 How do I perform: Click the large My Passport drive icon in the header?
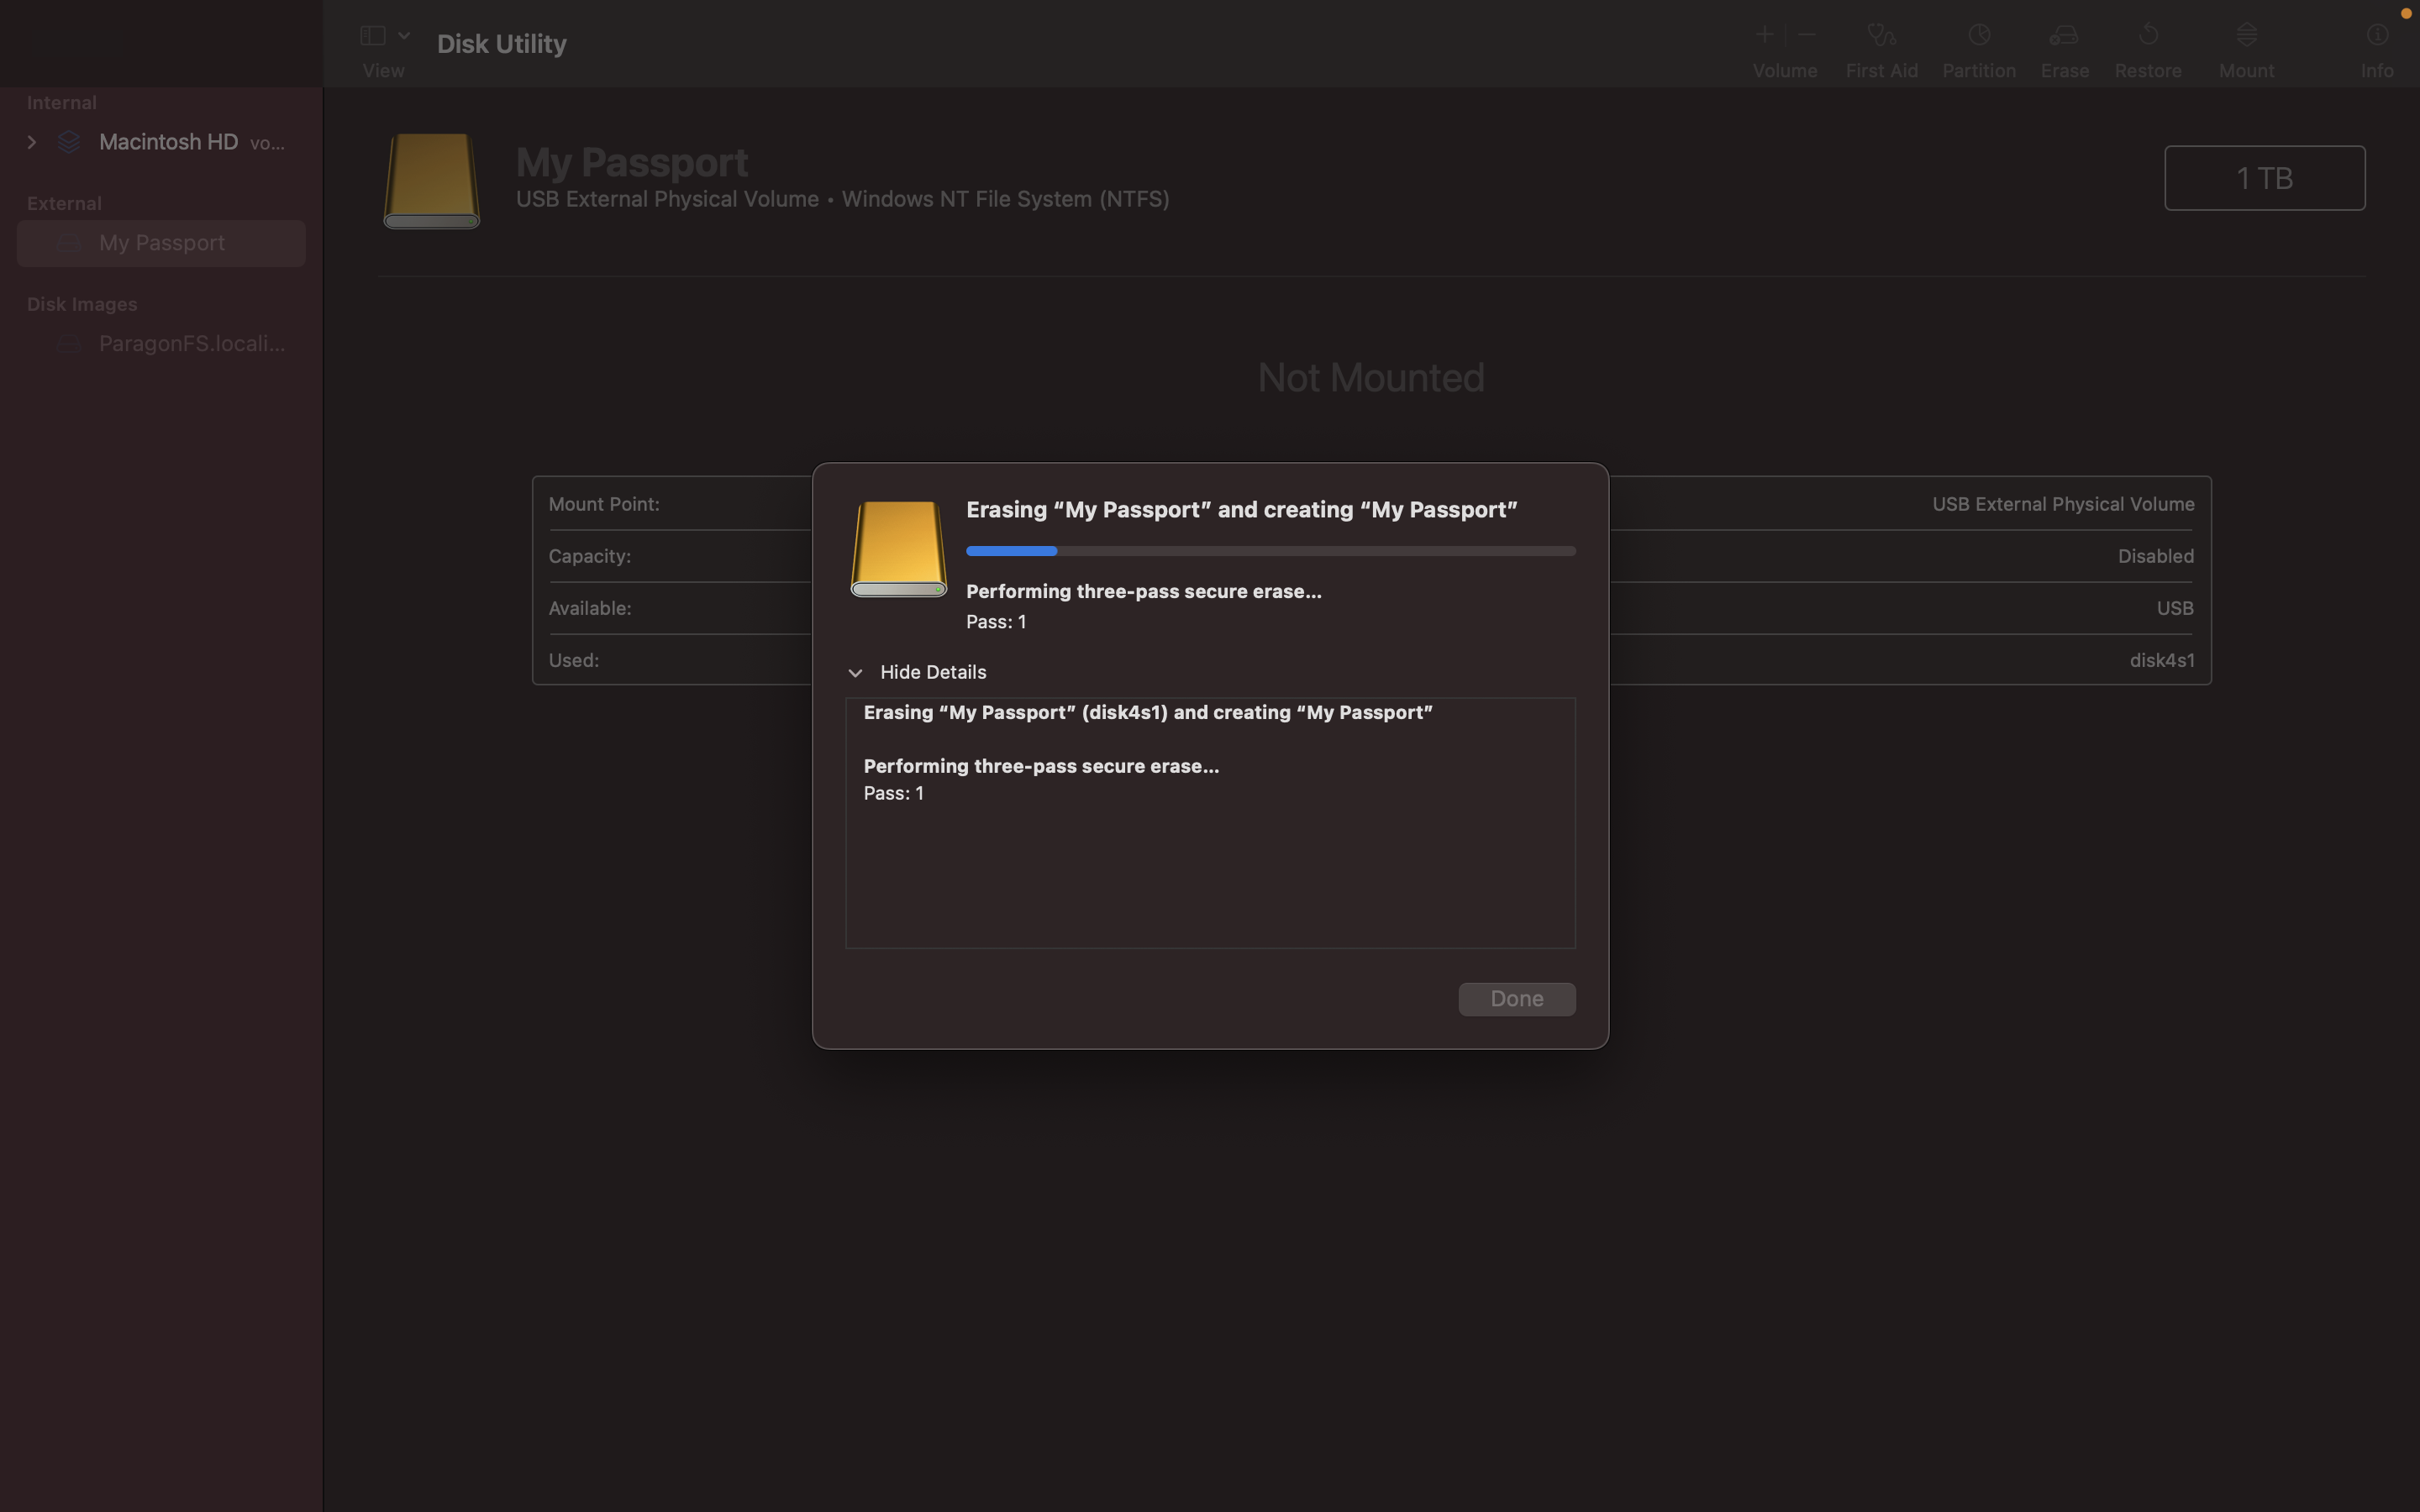(x=432, y=181)
